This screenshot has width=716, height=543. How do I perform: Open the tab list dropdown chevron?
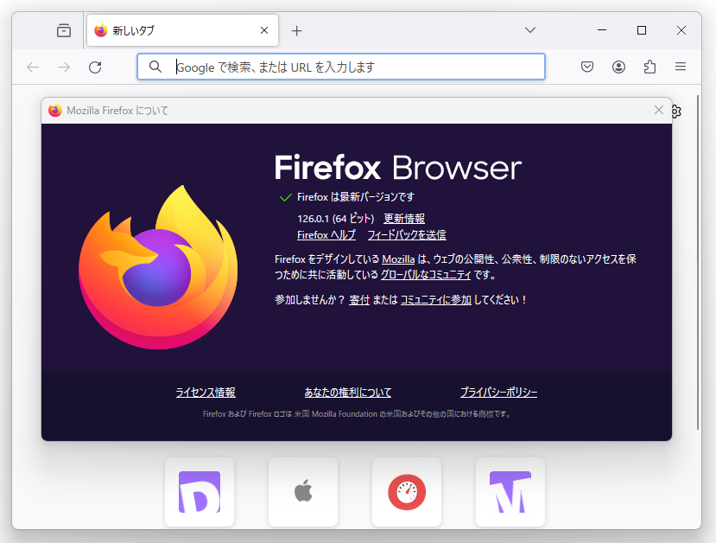529,29
